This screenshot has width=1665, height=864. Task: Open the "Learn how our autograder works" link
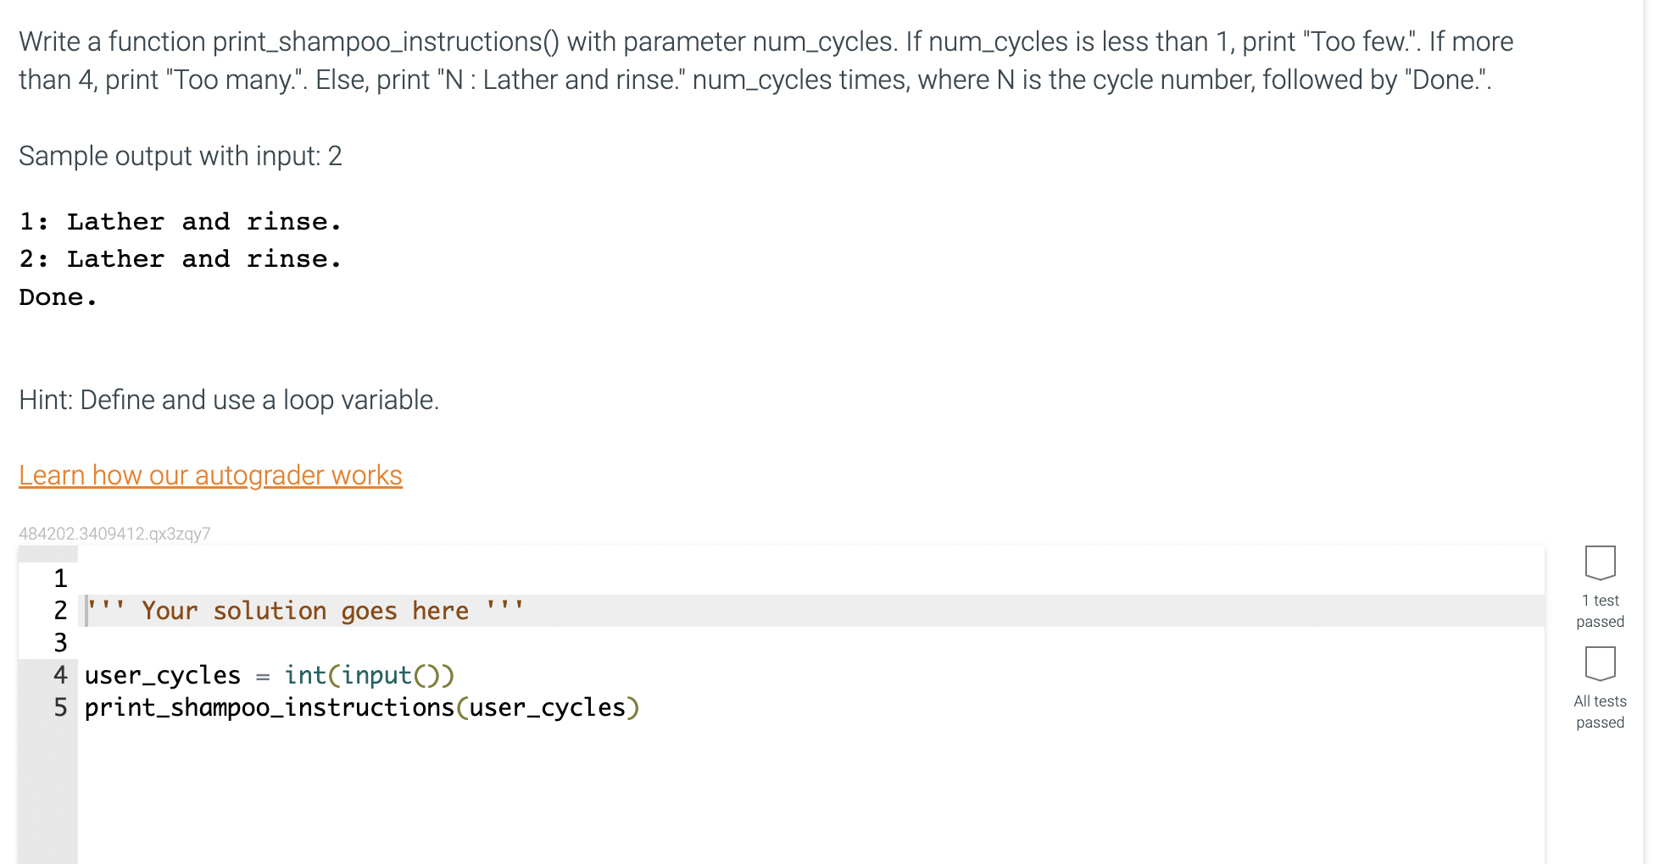pos(209,475)
